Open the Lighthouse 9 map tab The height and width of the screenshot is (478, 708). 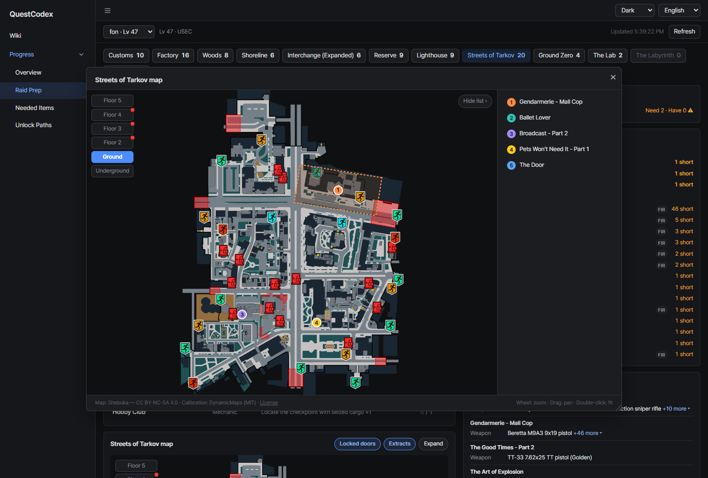click(435, 55)
